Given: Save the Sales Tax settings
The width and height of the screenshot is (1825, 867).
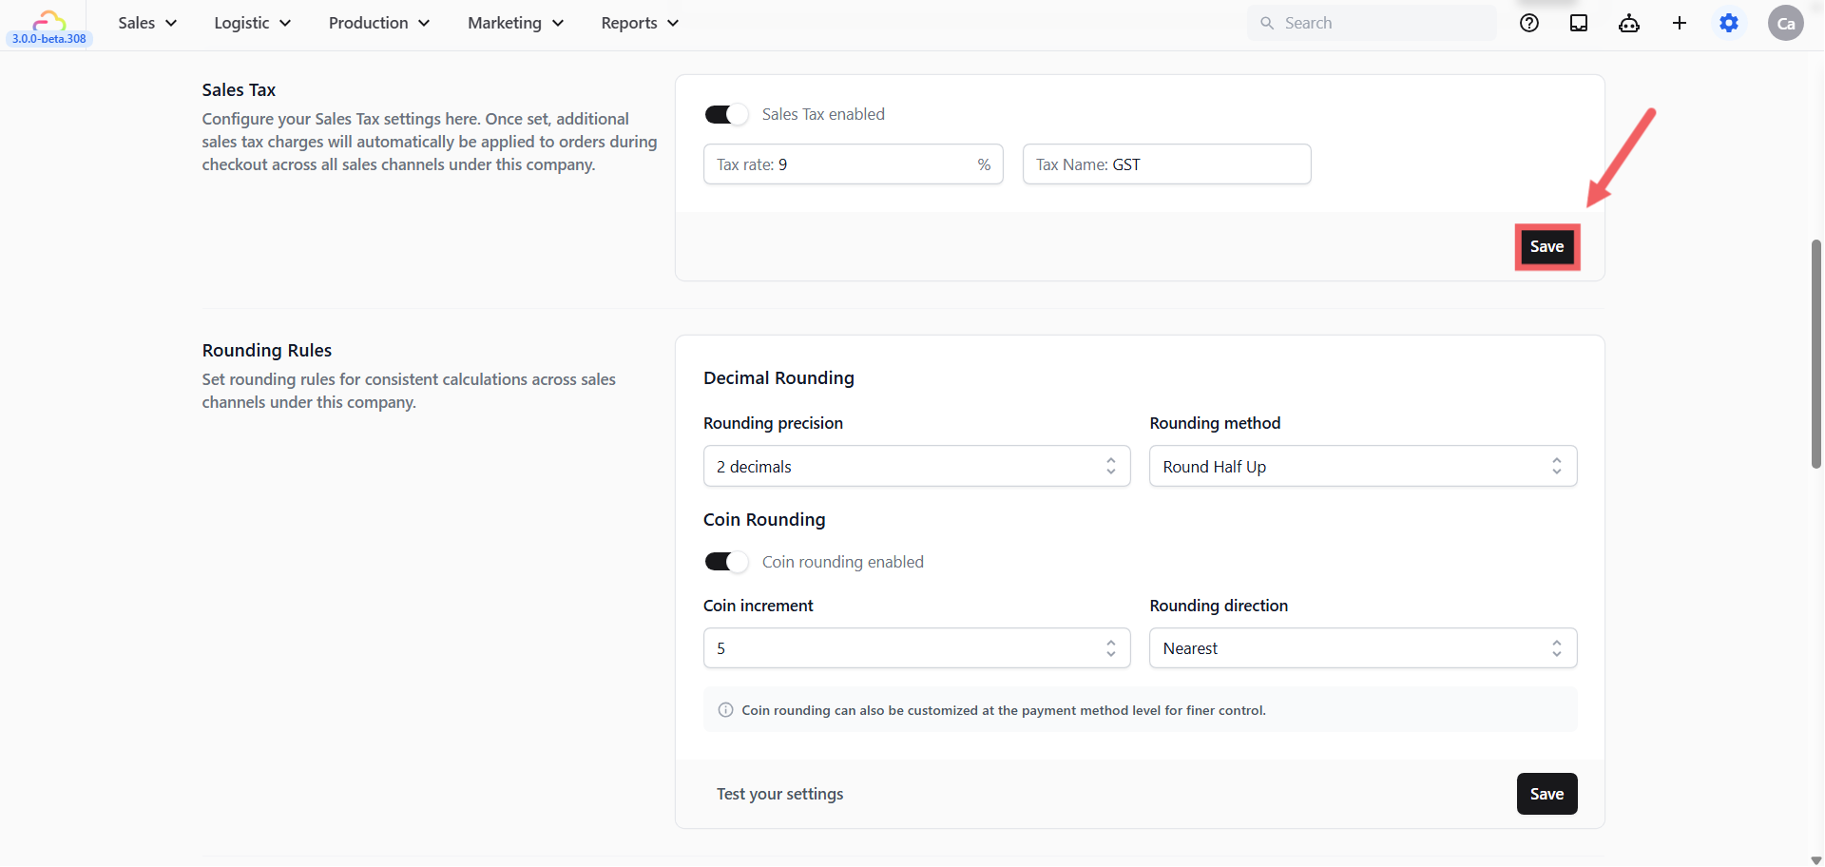Looking at the screenshot, I should (x=1546, y=247).
